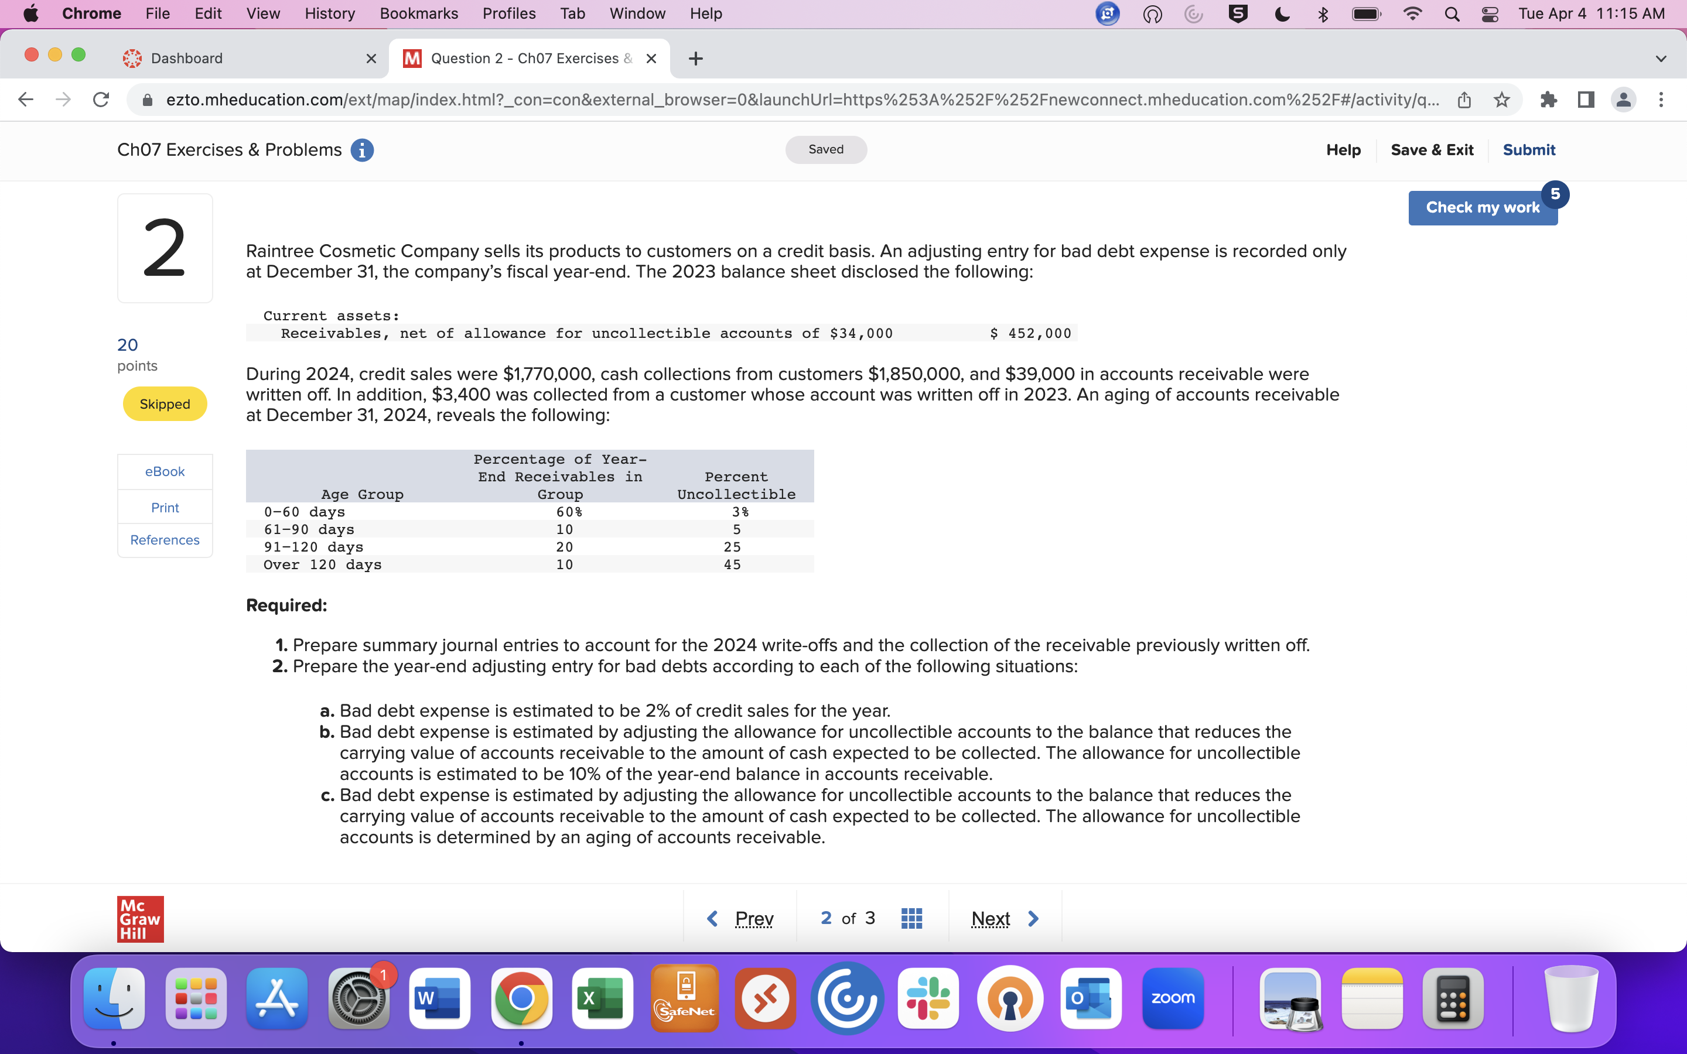
Task: Click the Check my work button
Action: coord(1483,207)
